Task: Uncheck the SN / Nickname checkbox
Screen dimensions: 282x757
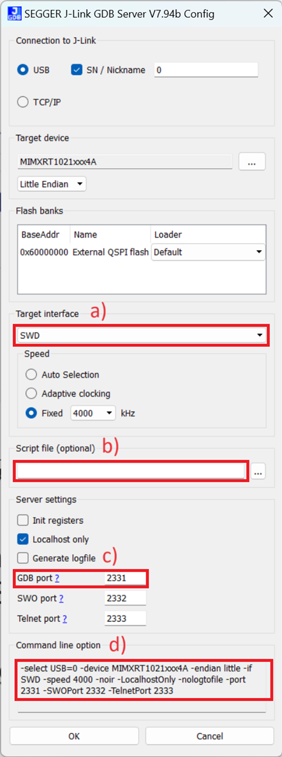Action: click(x=77, y=70)
